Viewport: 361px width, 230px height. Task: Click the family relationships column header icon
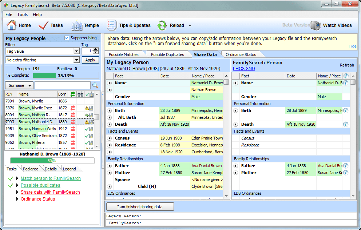80,94
